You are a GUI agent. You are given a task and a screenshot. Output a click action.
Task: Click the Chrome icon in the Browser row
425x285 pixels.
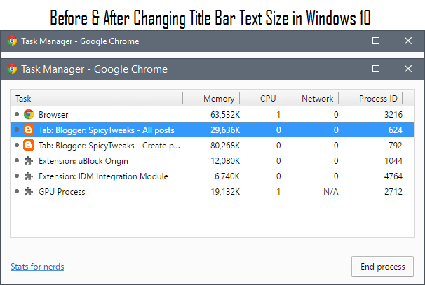click(29, 114)
